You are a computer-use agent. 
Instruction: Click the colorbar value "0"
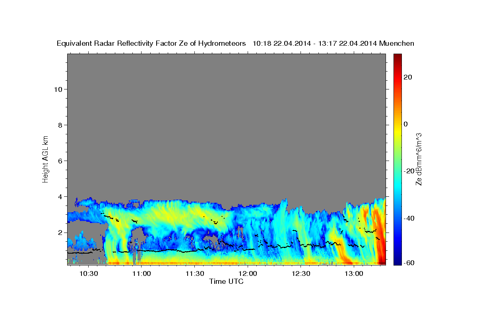[406, 124]
